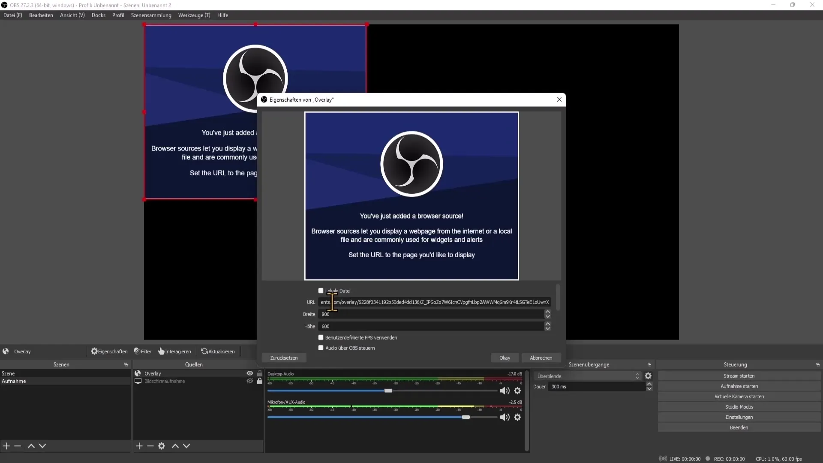Open the Profil menu

click(118, 15)
